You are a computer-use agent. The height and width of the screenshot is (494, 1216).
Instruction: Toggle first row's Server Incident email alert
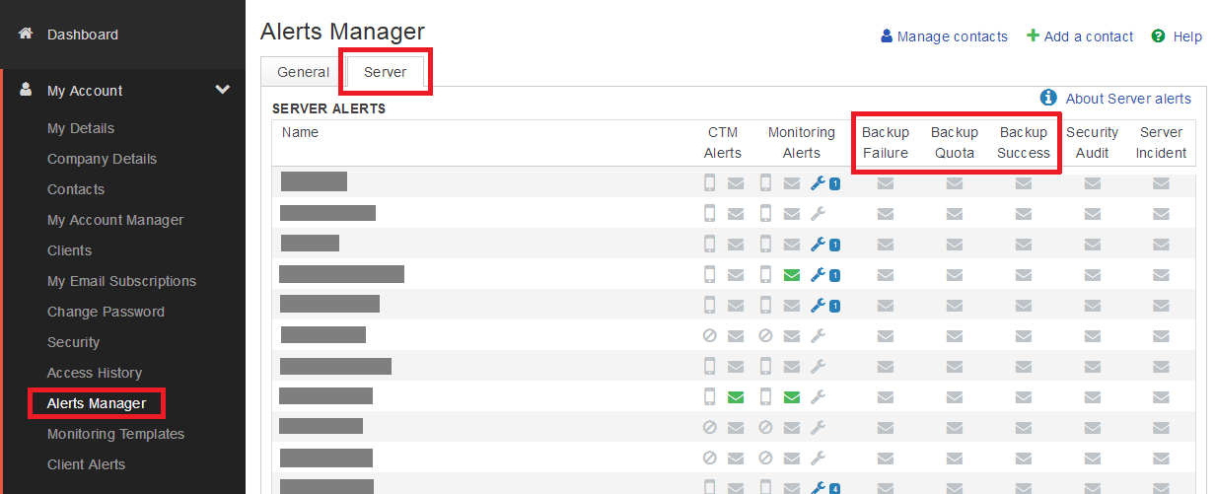(x=1161, y=182)
